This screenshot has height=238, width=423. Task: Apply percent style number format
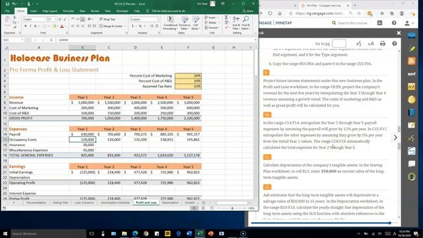tap(140, 26)
